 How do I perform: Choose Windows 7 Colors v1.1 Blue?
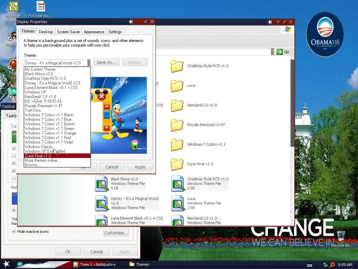57,119
